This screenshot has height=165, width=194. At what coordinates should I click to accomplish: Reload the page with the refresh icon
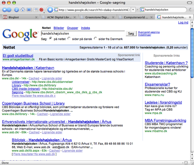pyautogui.click(x=16, y=10)
